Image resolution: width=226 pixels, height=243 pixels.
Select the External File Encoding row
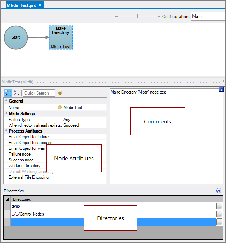pos(55,177)
